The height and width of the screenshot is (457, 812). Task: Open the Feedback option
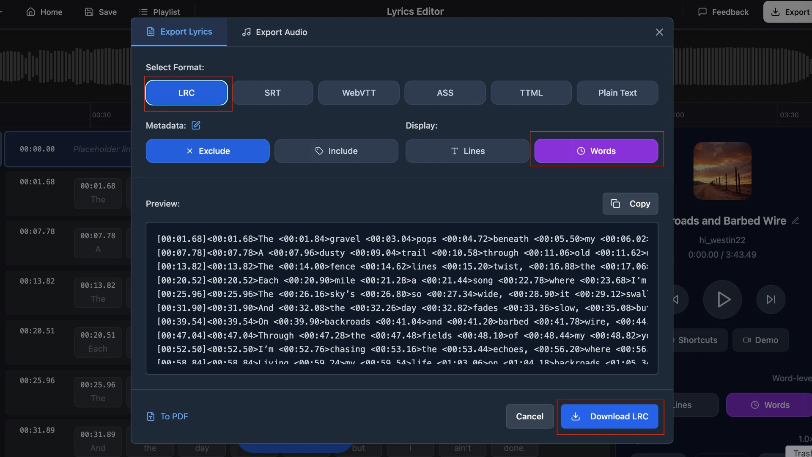point(723,12)
